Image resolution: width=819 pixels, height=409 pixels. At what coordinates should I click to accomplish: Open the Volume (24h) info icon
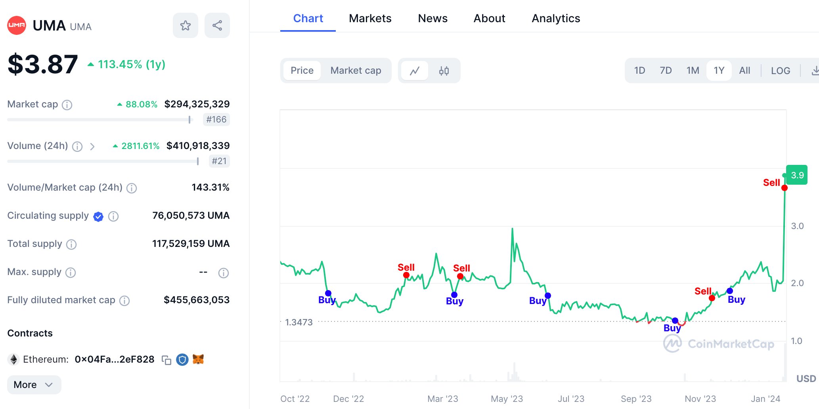tap(78, 147)
